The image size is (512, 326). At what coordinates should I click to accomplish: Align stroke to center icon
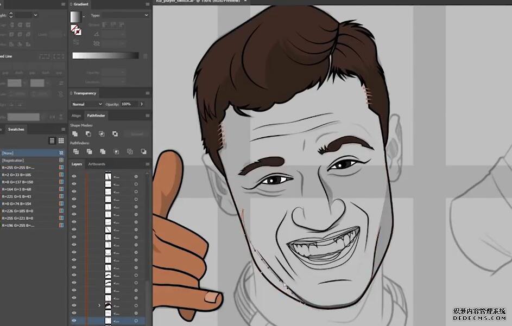click(x=12, y=44)
